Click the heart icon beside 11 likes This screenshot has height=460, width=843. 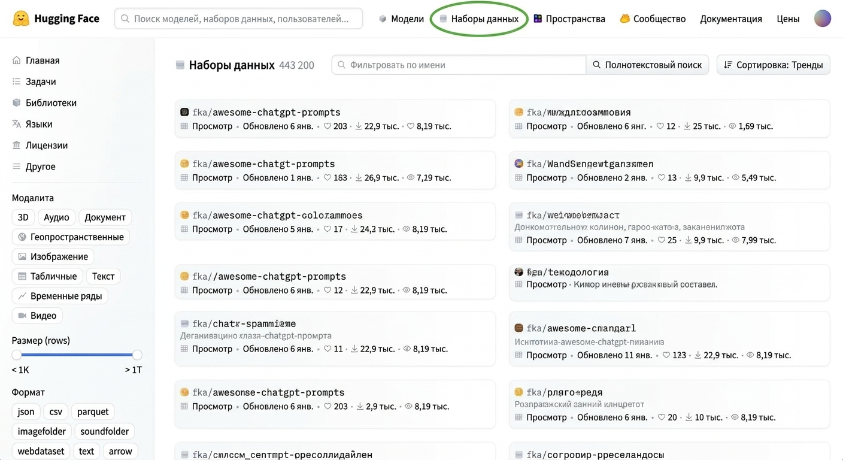point(328,349)
